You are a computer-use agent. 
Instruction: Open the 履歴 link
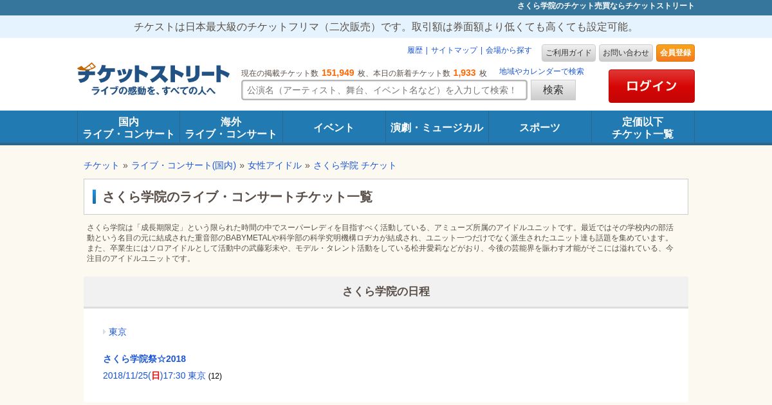(415, 50)
